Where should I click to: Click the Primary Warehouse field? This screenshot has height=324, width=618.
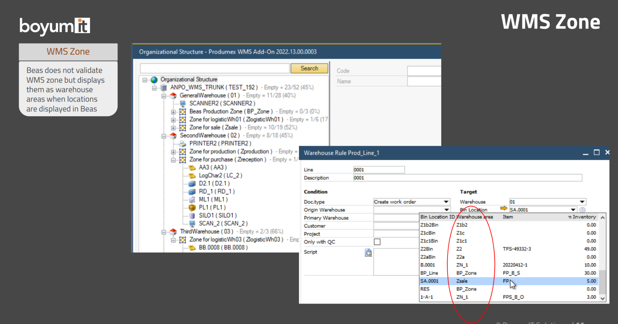pyautogui.click(x=396, y=218)
